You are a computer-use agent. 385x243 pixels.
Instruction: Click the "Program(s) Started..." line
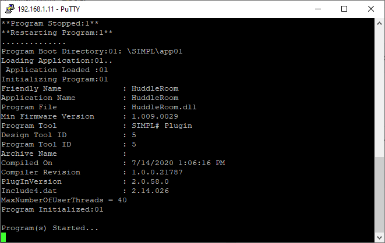coord(50,228)
